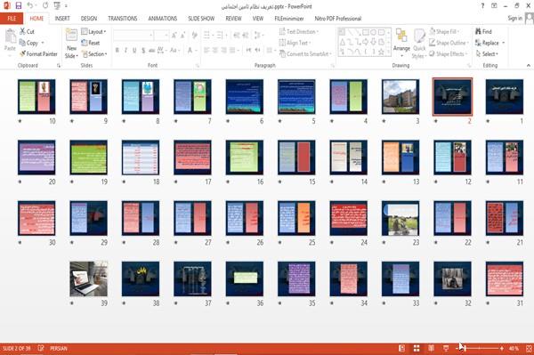
Task: Open the ANIMATIONS tab
Action: click(x=163, y=19)
